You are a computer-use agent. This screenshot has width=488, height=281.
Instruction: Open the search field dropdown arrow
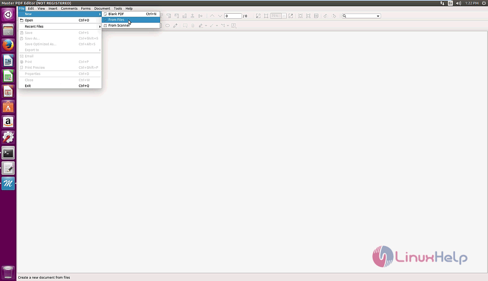pyautogui.click(x=378, y=16)
